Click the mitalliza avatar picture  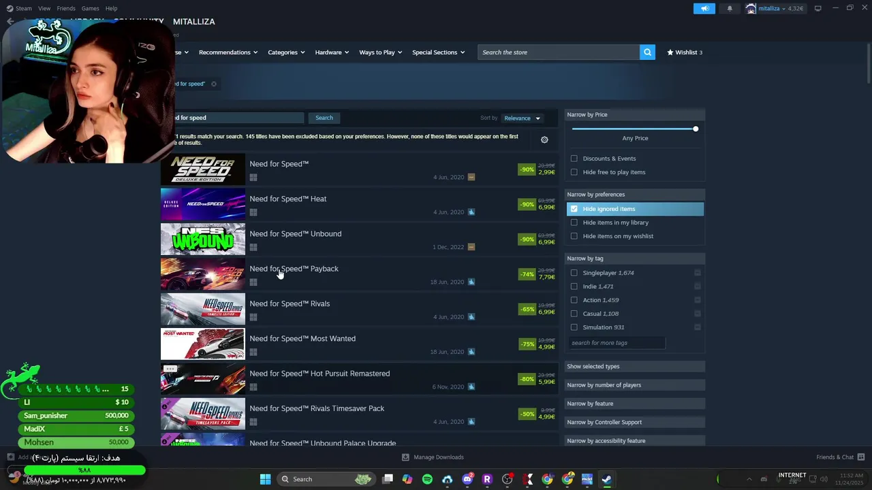pyautogui.click(x=751, y=8)
